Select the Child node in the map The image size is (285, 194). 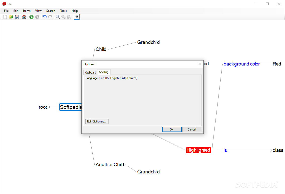[101, 49]
